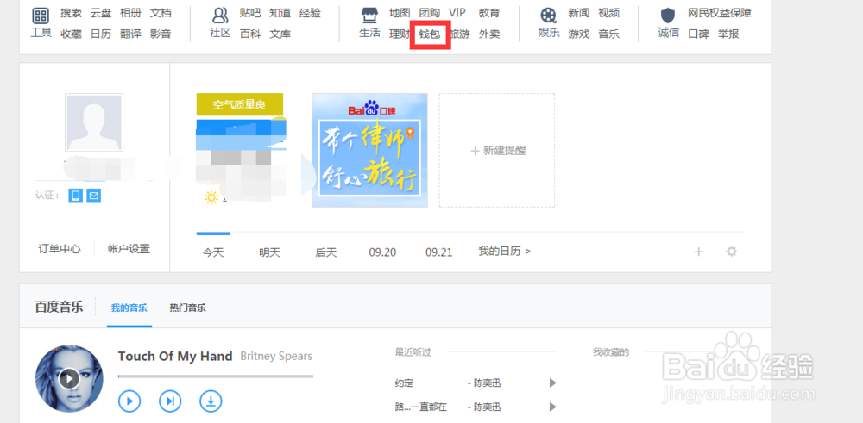Play 约定 by 陈奕迅 arrow

pyautogui.click(x=552, y=383)
